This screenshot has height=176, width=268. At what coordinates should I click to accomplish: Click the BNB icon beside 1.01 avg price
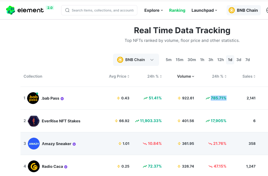click(x=120, y=144)
